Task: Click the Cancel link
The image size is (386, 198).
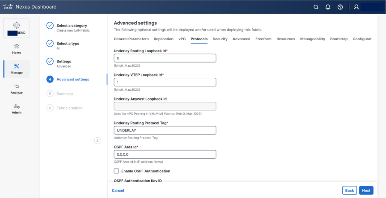Action: point(118,190)
